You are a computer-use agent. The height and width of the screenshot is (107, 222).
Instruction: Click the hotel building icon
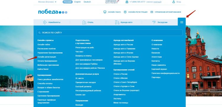click(x=84, y=22)
